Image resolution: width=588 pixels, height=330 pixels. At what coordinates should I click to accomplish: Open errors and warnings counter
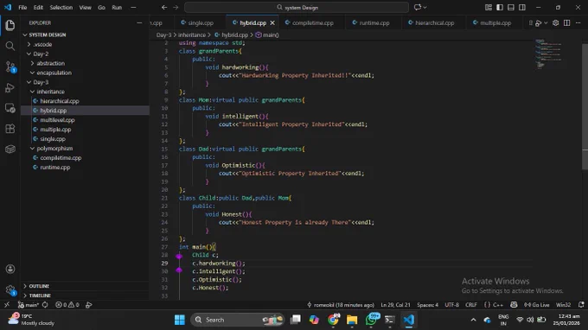(x=67, y=305)
